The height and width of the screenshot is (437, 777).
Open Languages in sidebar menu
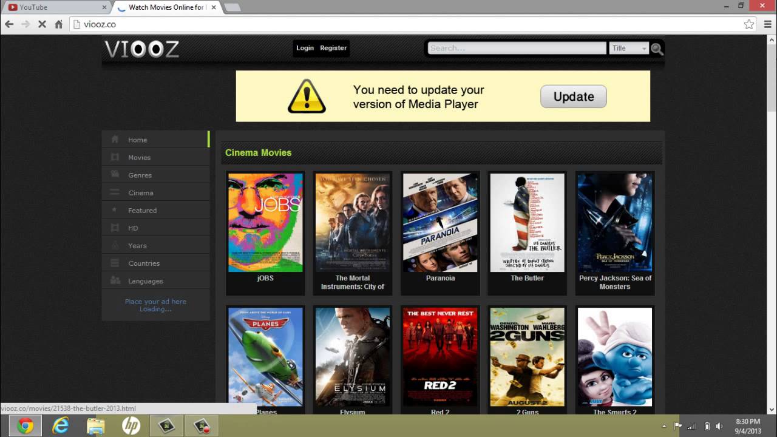click(155, 280)
